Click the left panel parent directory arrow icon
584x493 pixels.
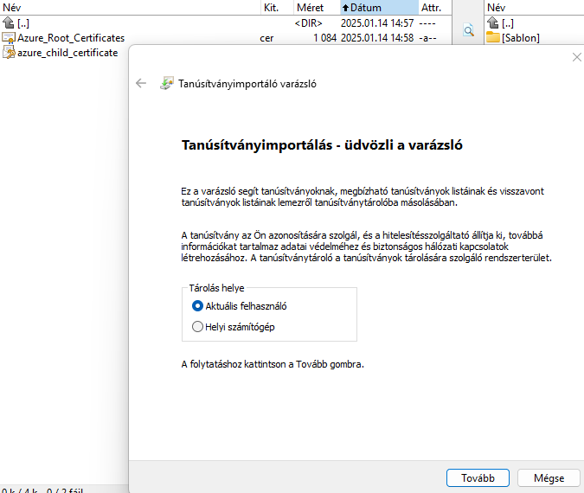[x=9, y=23]
